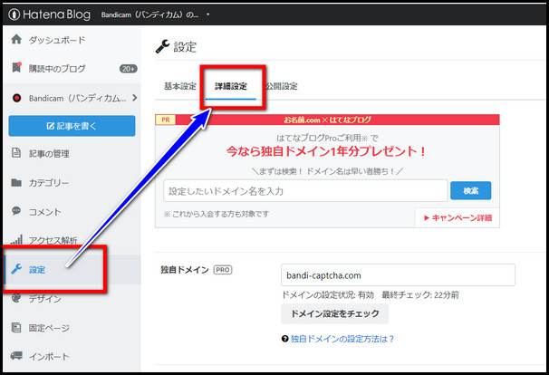The image size is (549, 375).
Task: Open the 独自ドメインの設定方法は？ link
Action: pyautogui.click(x=342, y=339)
